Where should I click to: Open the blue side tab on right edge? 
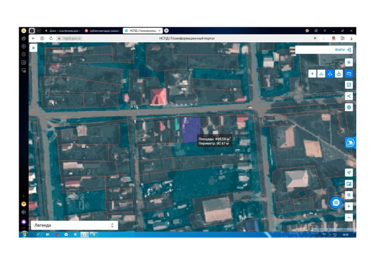350,143
